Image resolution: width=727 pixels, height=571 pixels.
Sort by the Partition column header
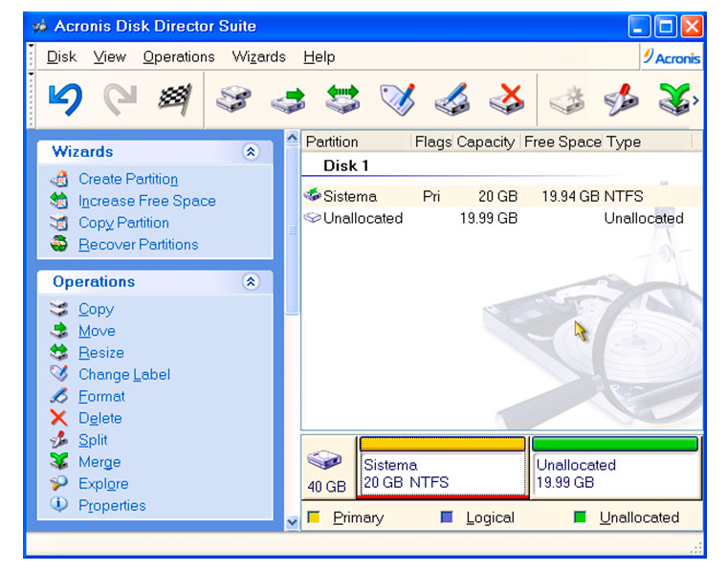[357, 142]
